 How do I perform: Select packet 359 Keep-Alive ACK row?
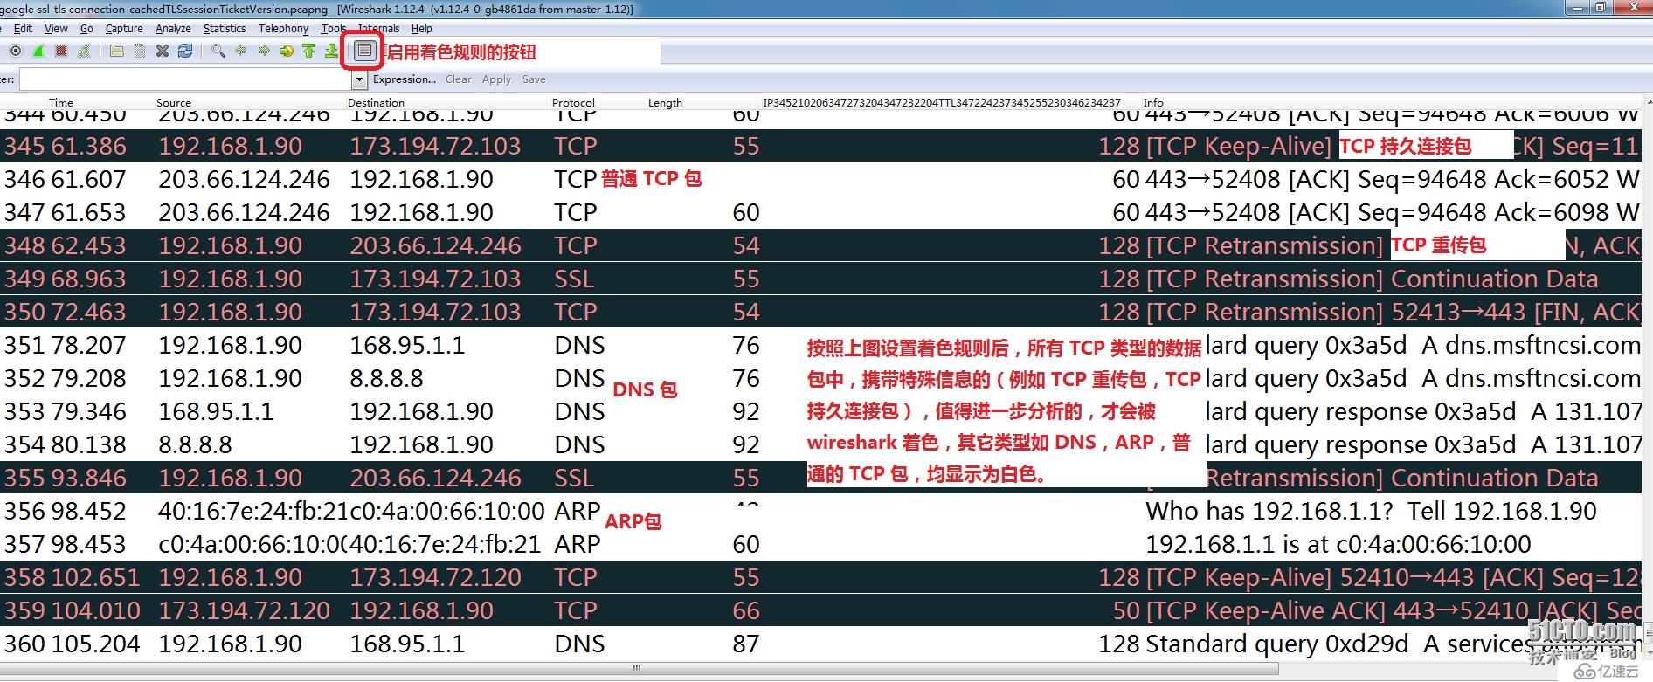tap(821, 610)
